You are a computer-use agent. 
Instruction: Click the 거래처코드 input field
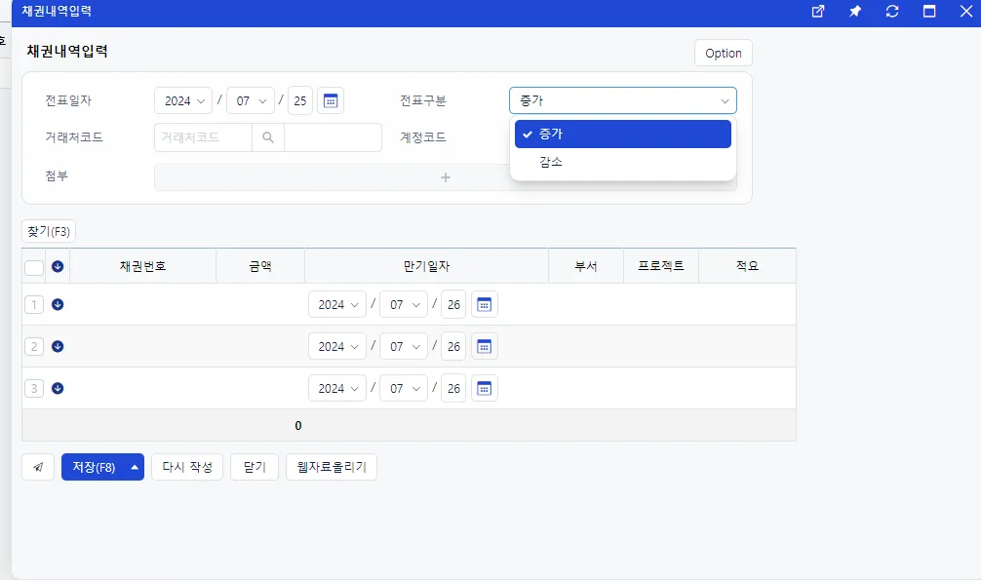(204, 137)
